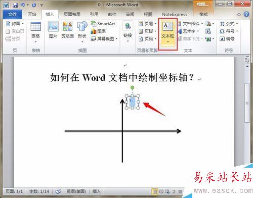
Task: Open the 页眉 header dropdown
Action: 147,24
